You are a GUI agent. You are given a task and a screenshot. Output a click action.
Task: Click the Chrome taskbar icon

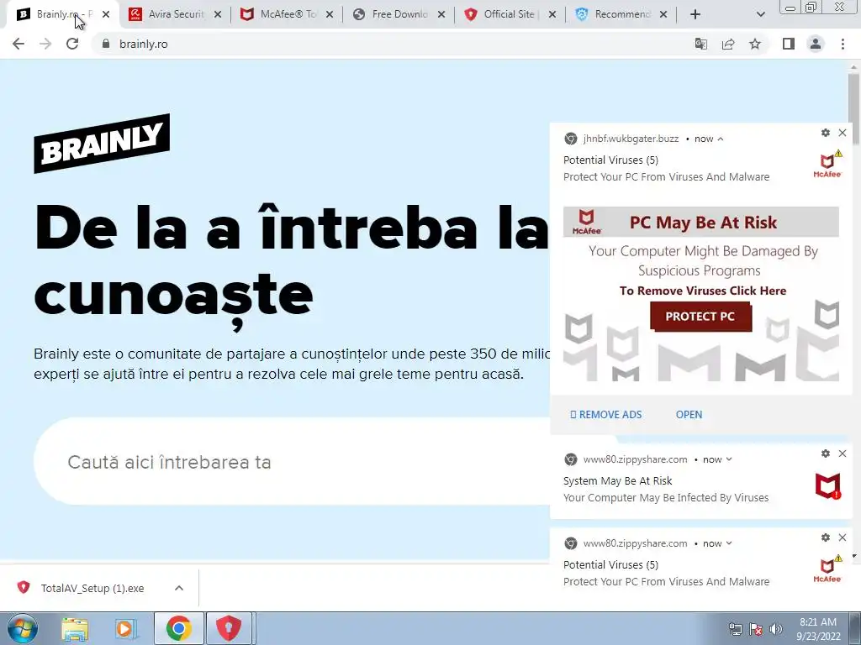pos(178,629)
